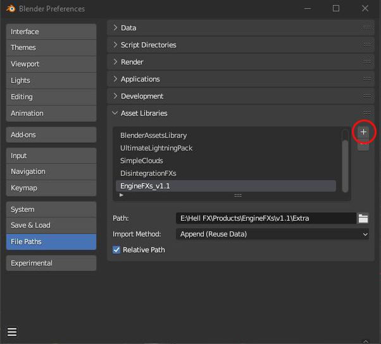Screen dimensions: 381x344
Task: Select EngineFXs_v1.1 library entry
Action: coord(226,186)
